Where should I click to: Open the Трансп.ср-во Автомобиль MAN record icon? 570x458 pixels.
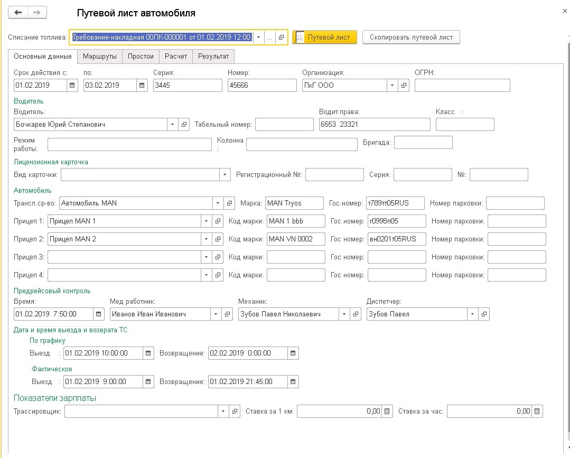(229, 203)
